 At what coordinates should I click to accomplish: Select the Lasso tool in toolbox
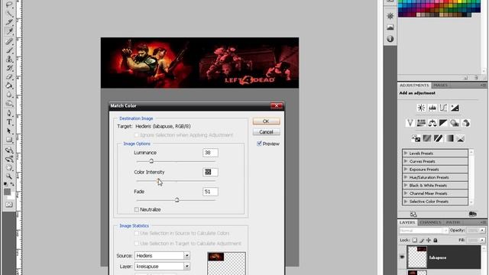click(9, 4)
